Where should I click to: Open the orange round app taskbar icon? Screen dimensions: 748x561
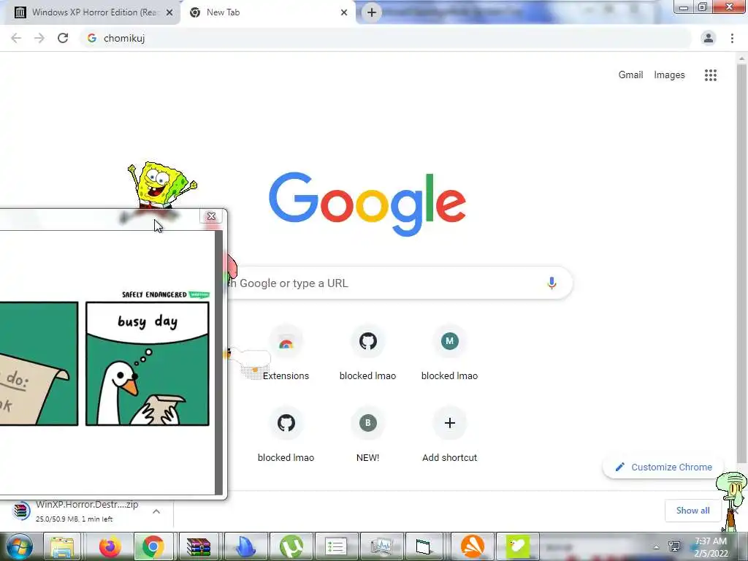pyautogui.click(x=473, y=546)
